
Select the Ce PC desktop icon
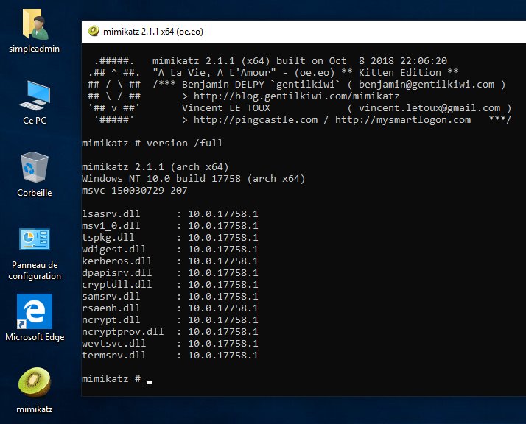point(35,96)
